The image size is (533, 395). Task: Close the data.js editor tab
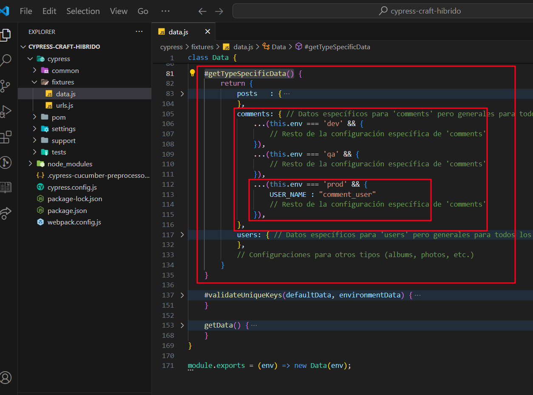point(207,32)
